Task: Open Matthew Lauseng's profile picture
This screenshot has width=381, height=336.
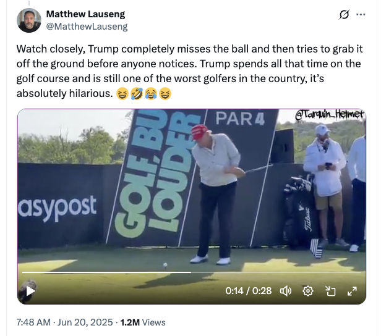Action: (29, 20)
